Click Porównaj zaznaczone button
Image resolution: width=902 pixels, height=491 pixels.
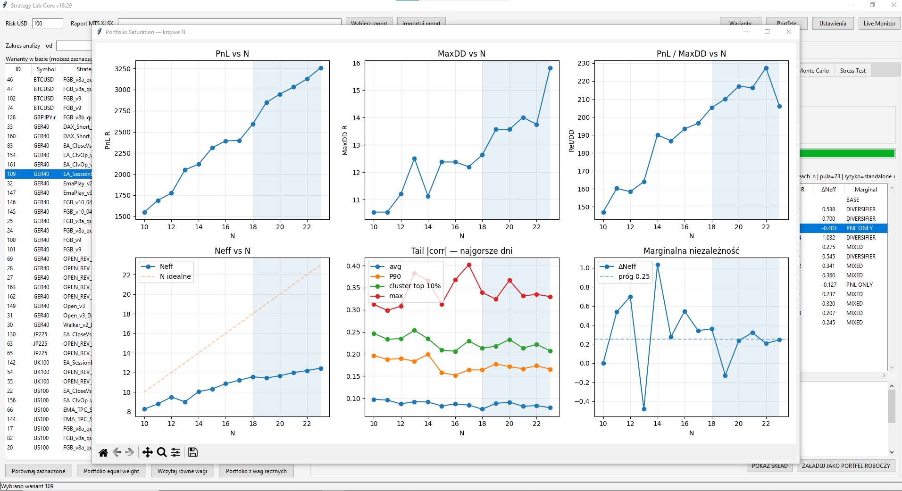39,471
